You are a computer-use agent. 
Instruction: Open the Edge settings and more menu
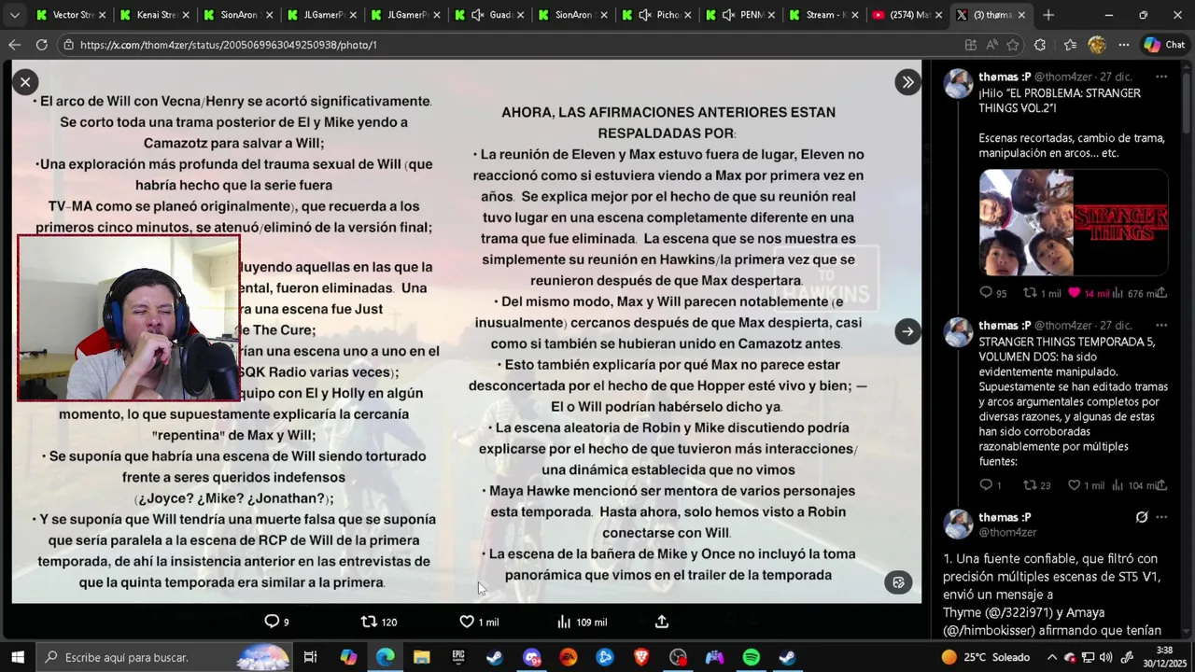1123,45
